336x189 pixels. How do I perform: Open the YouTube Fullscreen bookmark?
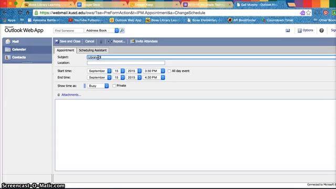(85, 20)
